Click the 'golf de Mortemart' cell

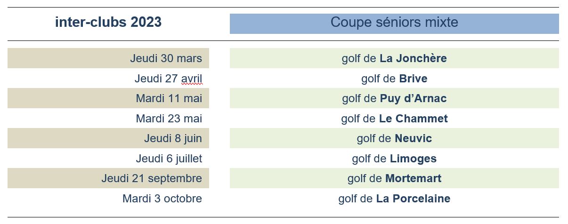tap(394, 178)
